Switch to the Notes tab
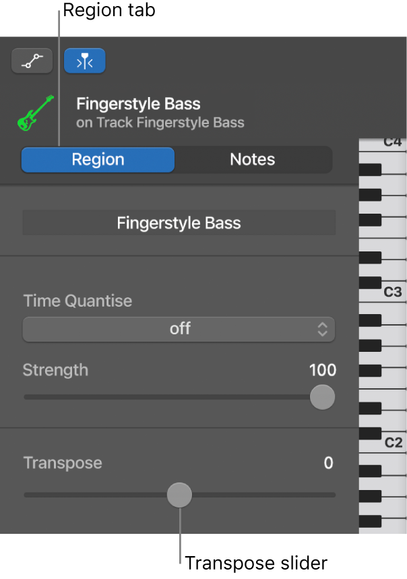This screenshot has width=407, height=579. click(252, 159)
